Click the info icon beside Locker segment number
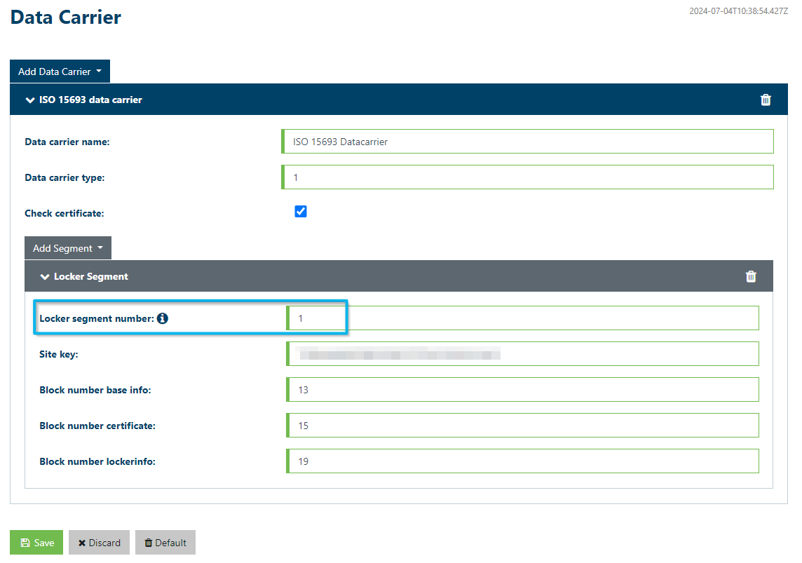This screenshot has height=563, width=802. 163,318
